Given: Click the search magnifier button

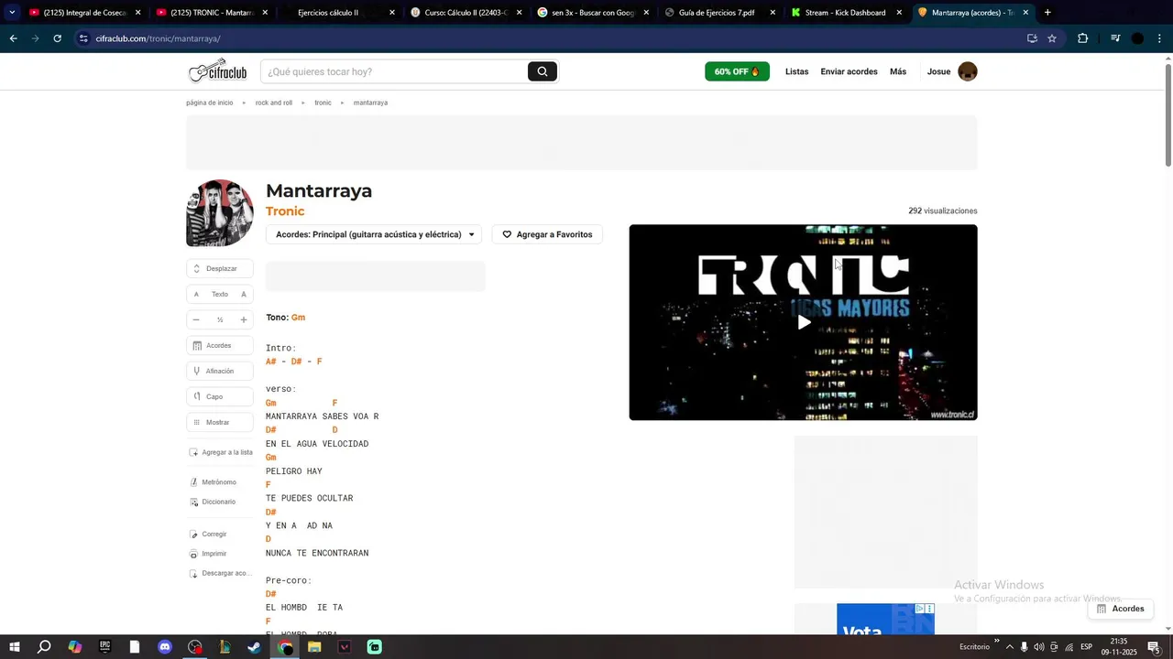Looking at the screenshot, I should (543, 71).
